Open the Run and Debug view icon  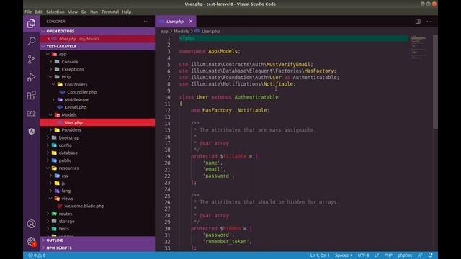[x=31, y=77]
